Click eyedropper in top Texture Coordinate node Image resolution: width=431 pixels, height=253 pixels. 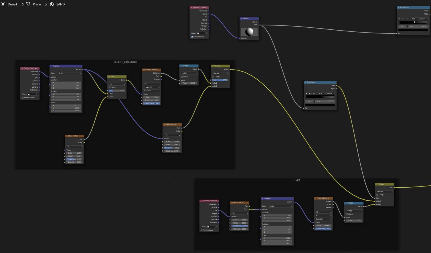(206, 33)
